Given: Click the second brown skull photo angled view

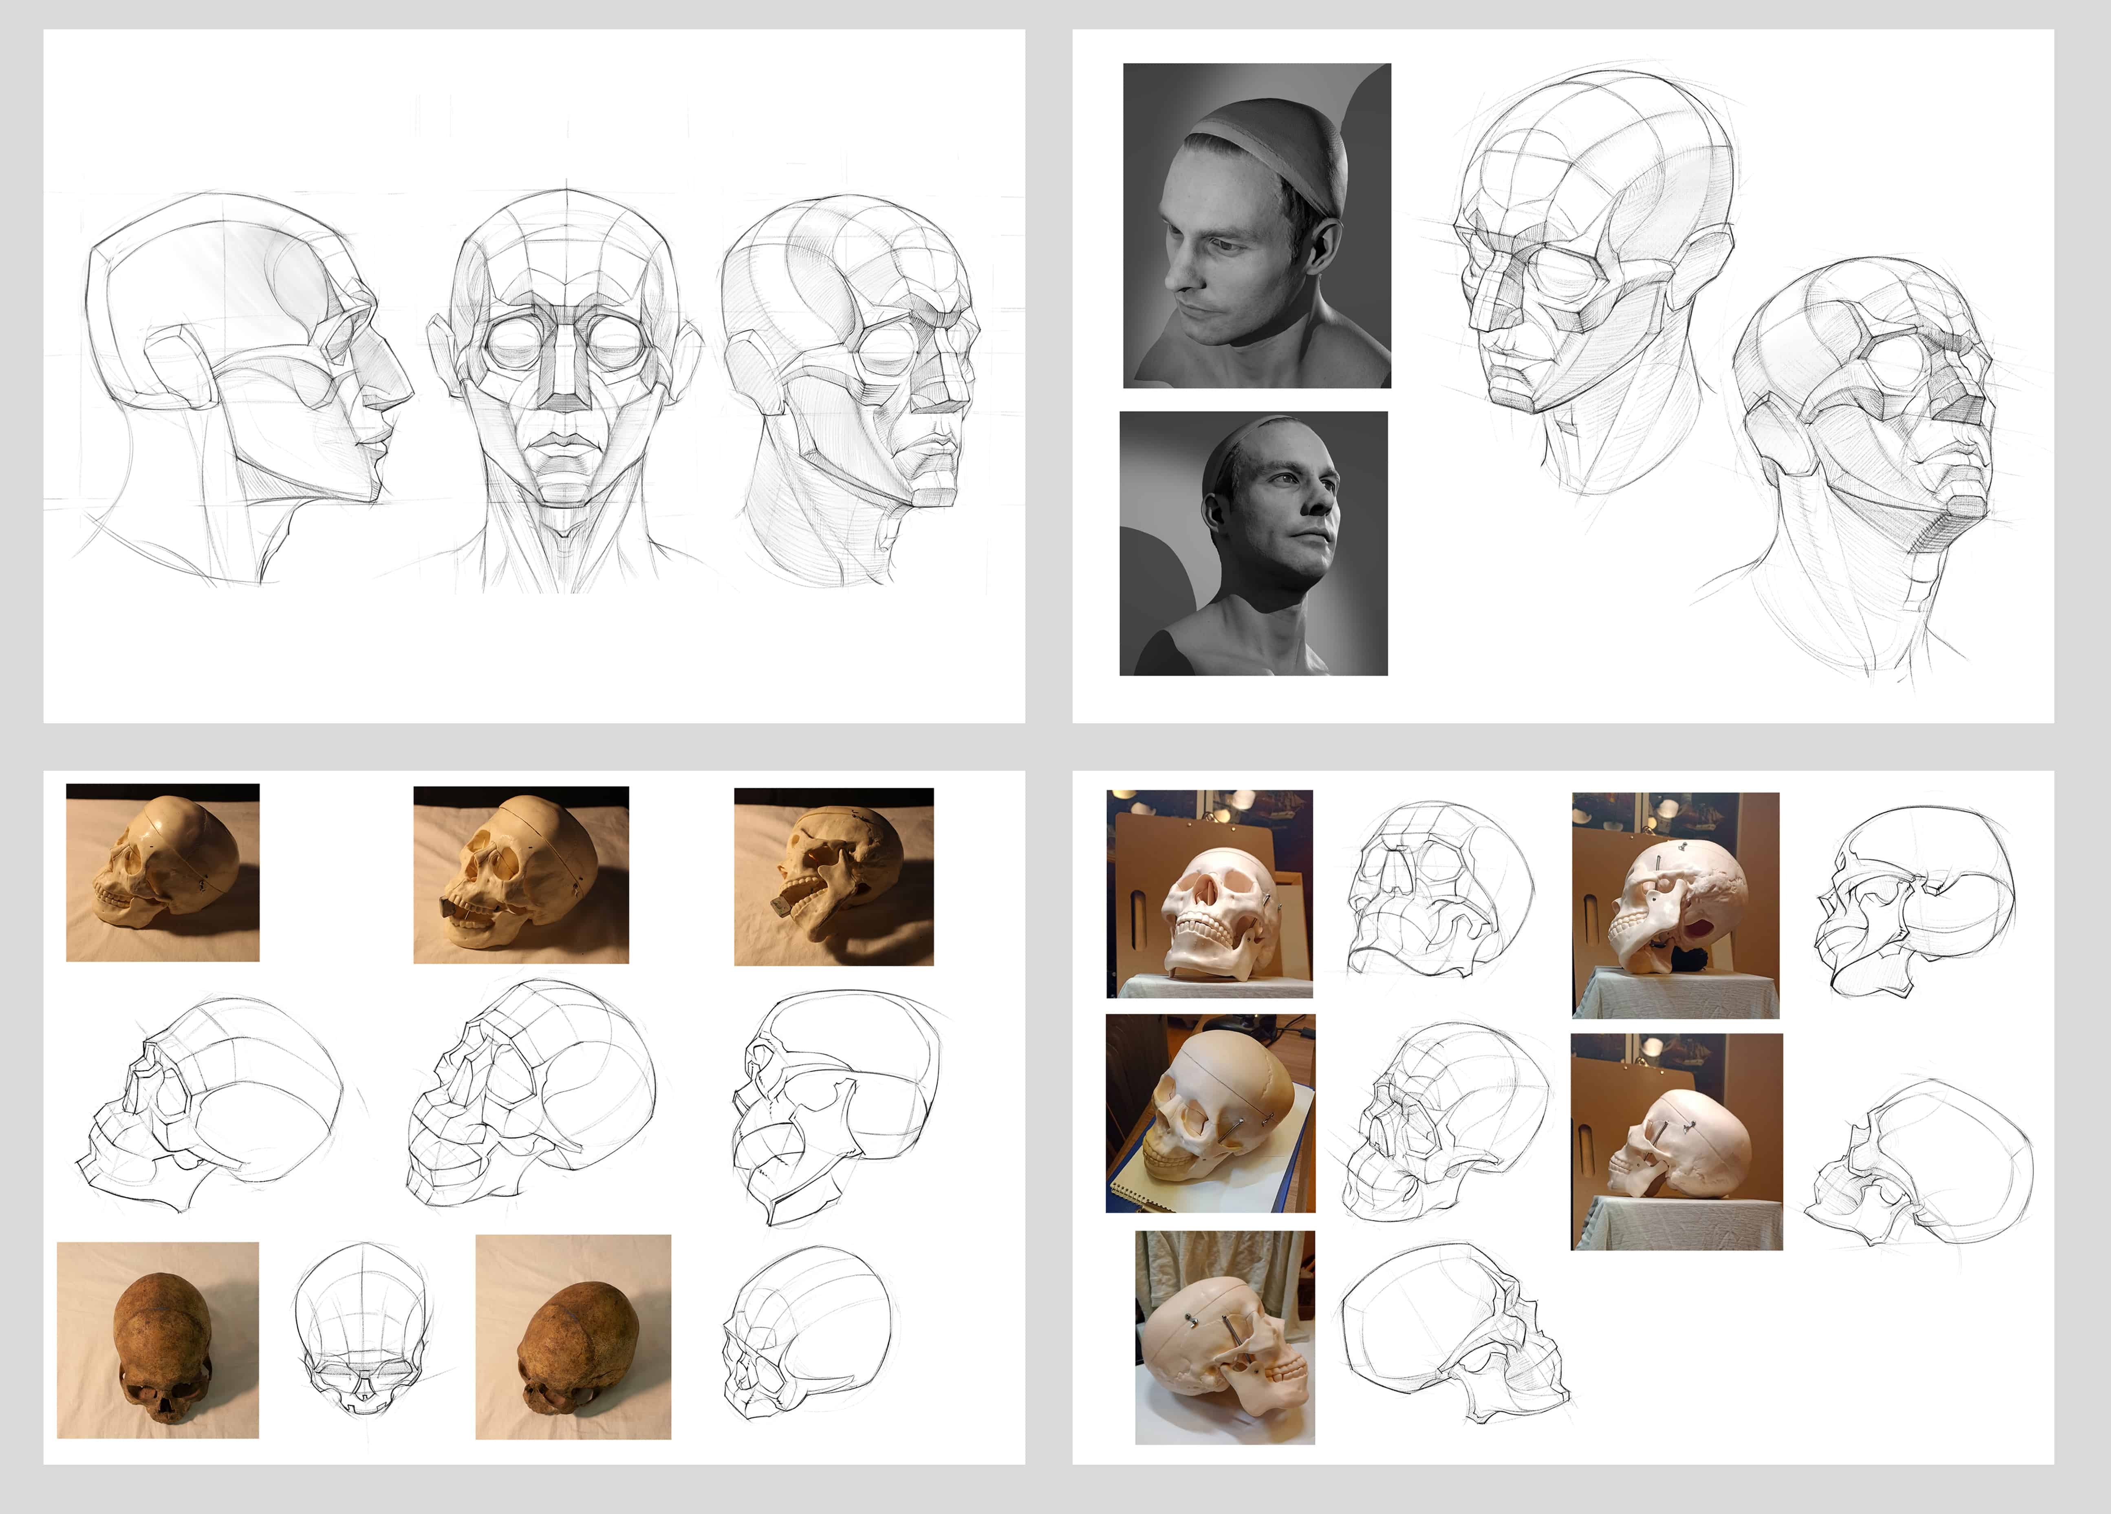Looking at the screenshot, I should click(x=573, y=1337).
